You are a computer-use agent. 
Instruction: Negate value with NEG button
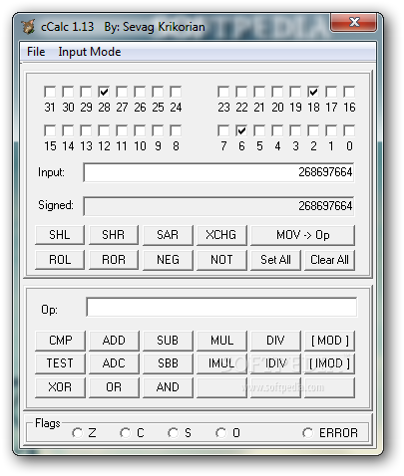click(168, 260)
